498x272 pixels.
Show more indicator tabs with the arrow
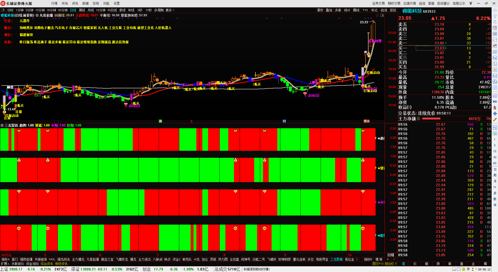click(x=357, y=259)
